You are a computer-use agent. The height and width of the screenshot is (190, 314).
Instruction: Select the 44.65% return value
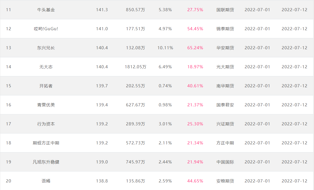[195, 181]
